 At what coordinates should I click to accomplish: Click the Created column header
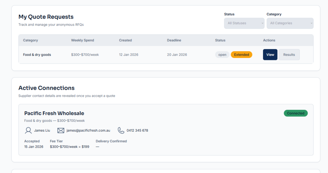125,40
